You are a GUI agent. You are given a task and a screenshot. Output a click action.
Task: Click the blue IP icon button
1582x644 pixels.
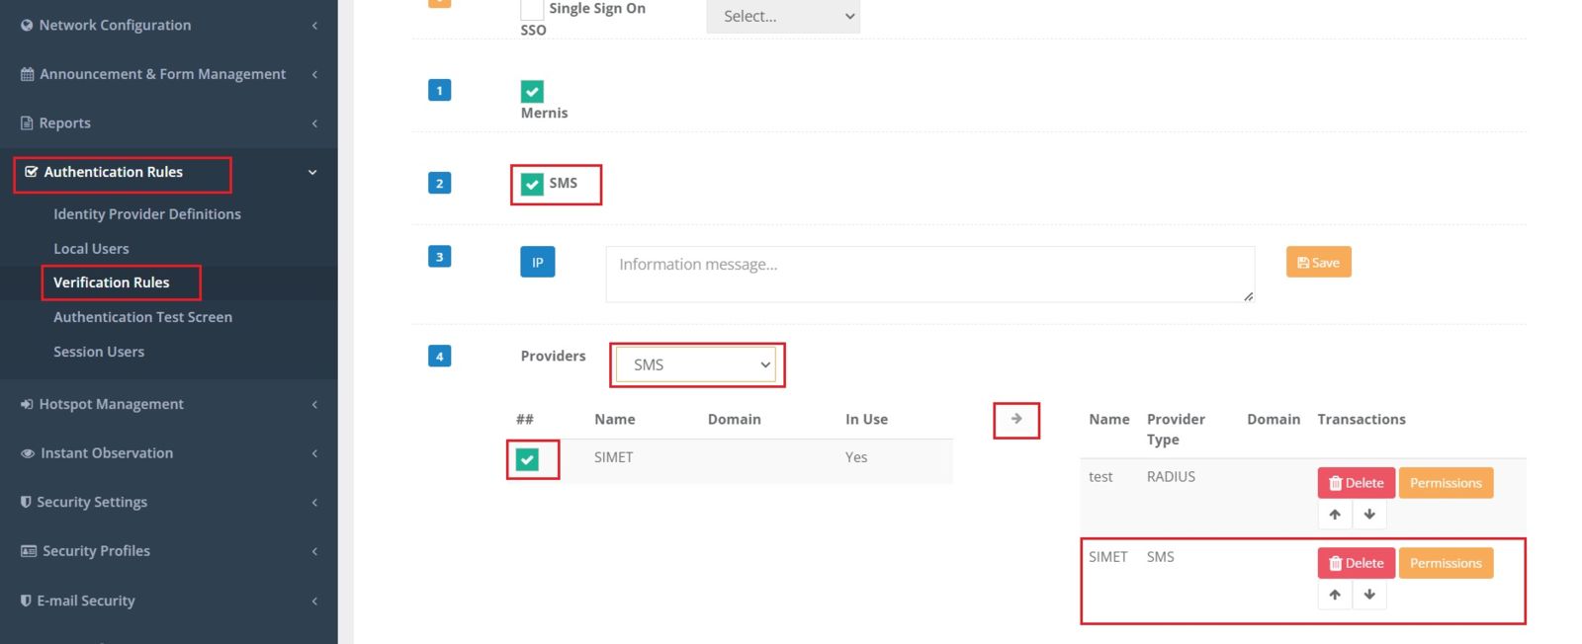click(x=537, y=262)
